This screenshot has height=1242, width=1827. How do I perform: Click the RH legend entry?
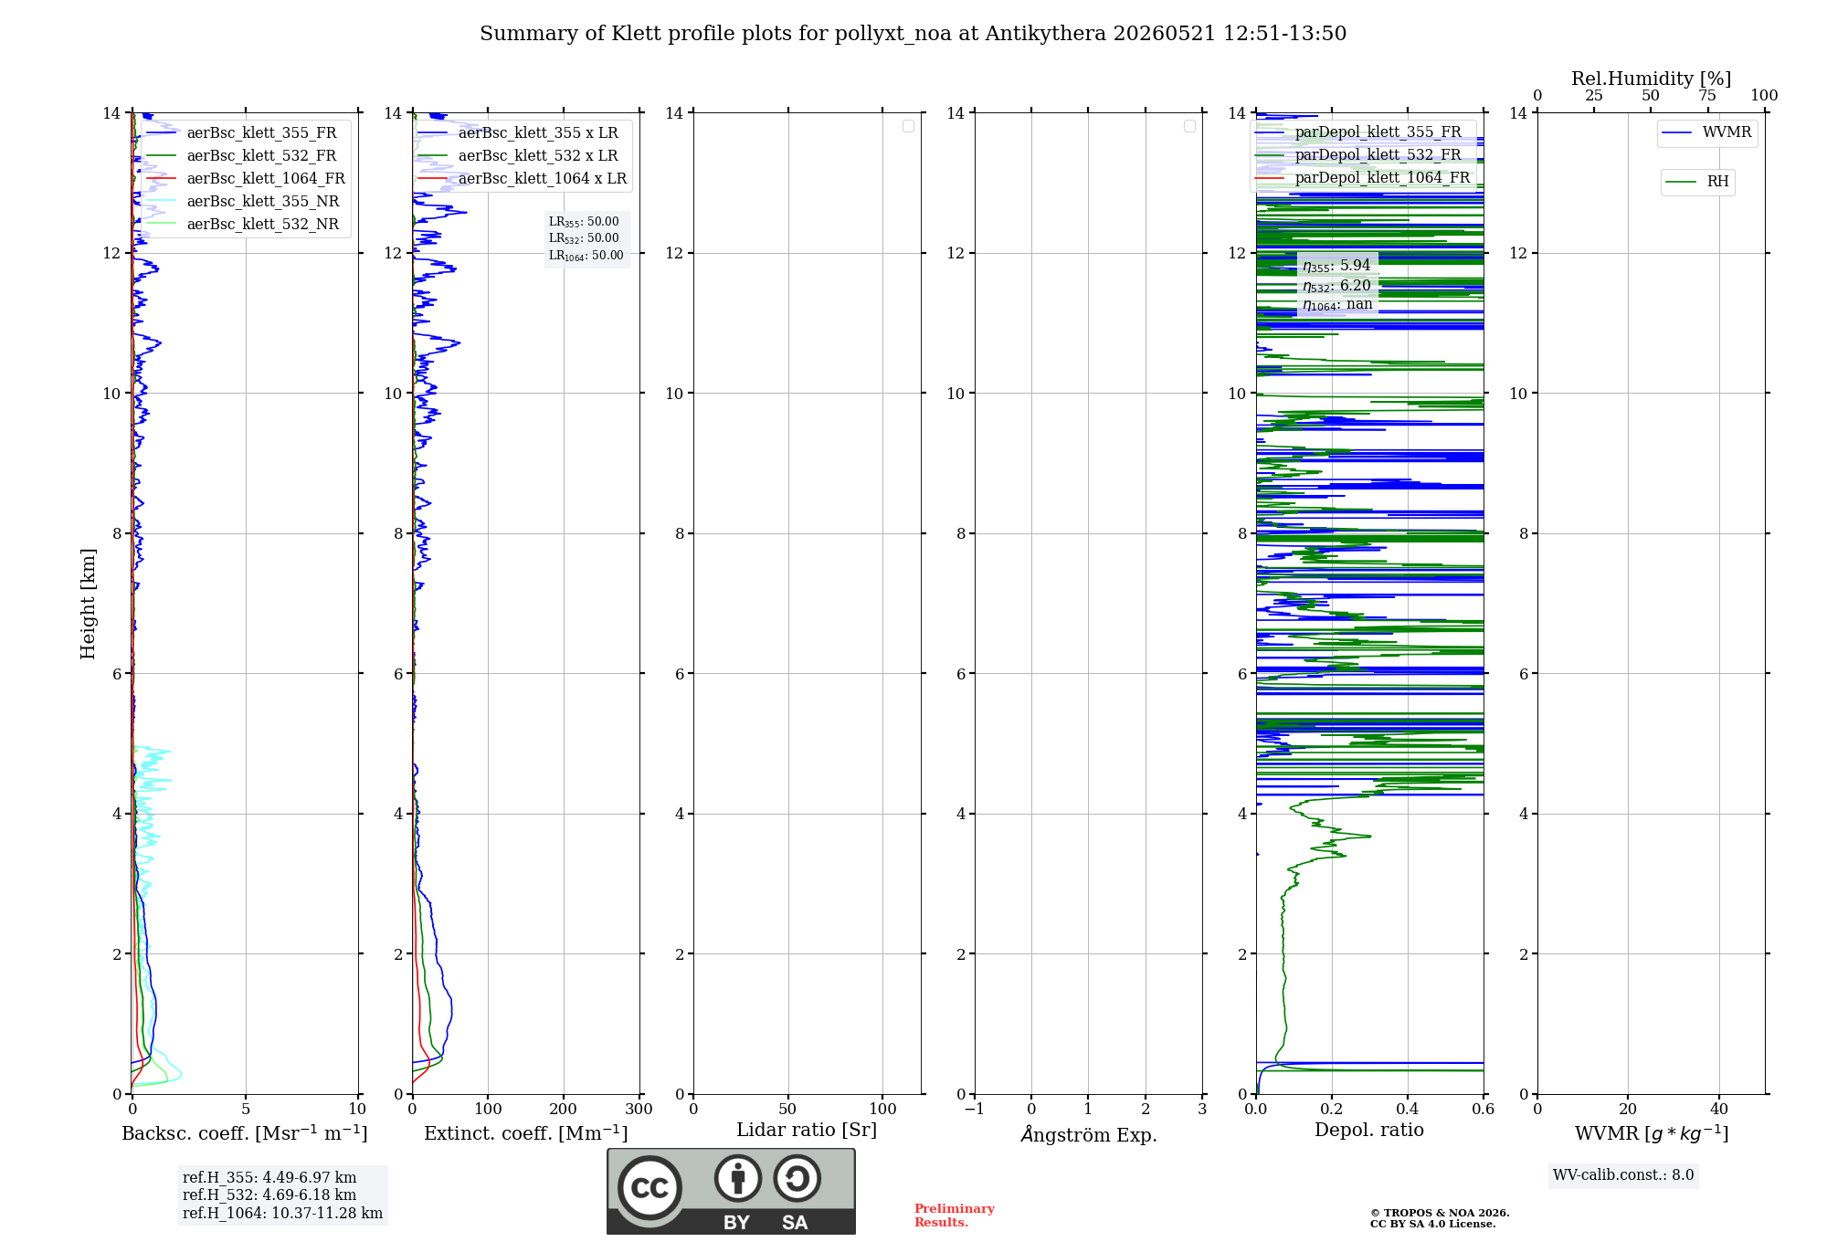(1697, 182)
